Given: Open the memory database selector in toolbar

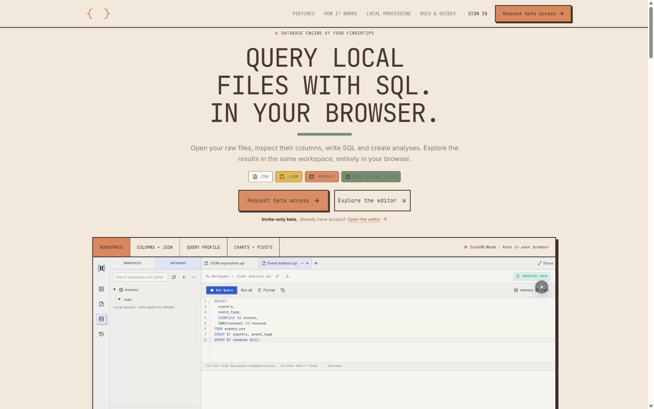Looking at the screenshot, I should pyautogui.click(x=523, y=290).
